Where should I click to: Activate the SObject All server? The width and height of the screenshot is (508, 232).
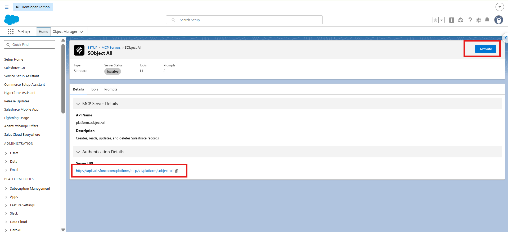click(x=485, y=49)
